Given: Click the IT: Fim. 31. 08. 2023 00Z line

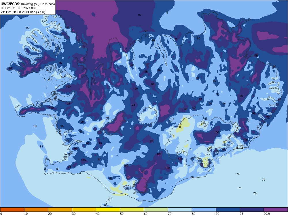Looking at the screenshot, I should click(18, 8).
